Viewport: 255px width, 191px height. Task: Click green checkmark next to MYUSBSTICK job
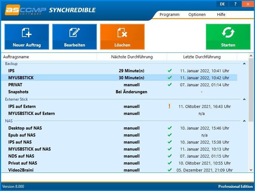170,78
